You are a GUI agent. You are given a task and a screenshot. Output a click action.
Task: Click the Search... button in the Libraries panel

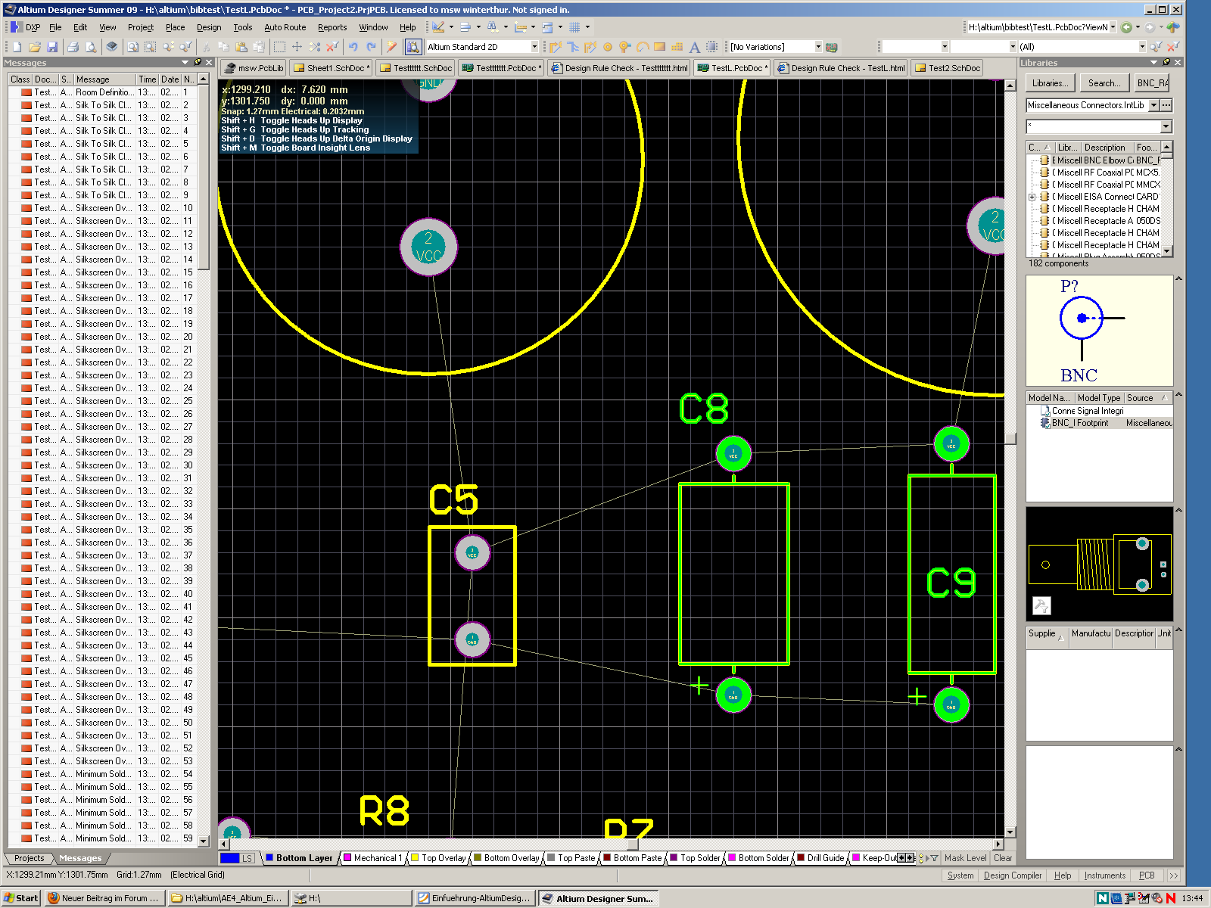tap(1104, 83)
